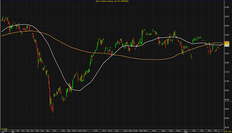The height and width of the screenshot is (133, 232).
Task: Select the orange 33.07 price tag
Action: (x=227, y=42)
